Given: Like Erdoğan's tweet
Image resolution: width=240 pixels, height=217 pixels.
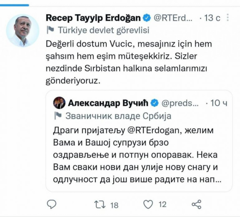Looking at the screenshot, I should (x=148, y=203).
